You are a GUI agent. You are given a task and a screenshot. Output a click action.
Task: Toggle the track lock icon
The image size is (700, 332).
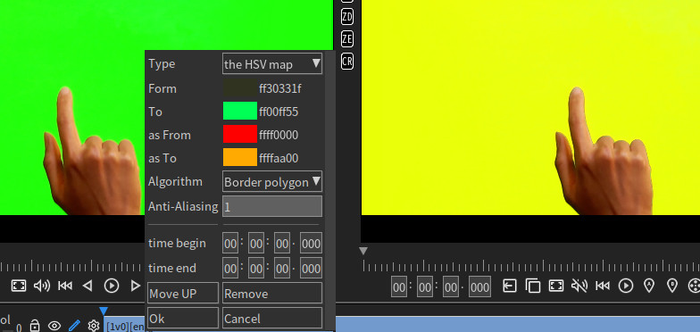35,327
